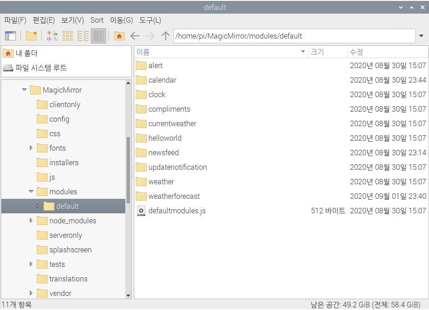Select the clock folder icon
The height and width of the screenshot is (310, 429).
click(141, 94)
